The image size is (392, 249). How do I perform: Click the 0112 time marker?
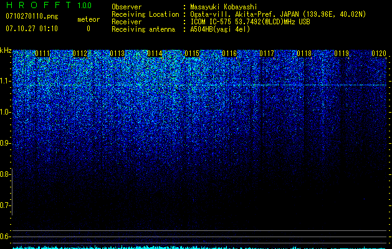[x=80, y=54]
